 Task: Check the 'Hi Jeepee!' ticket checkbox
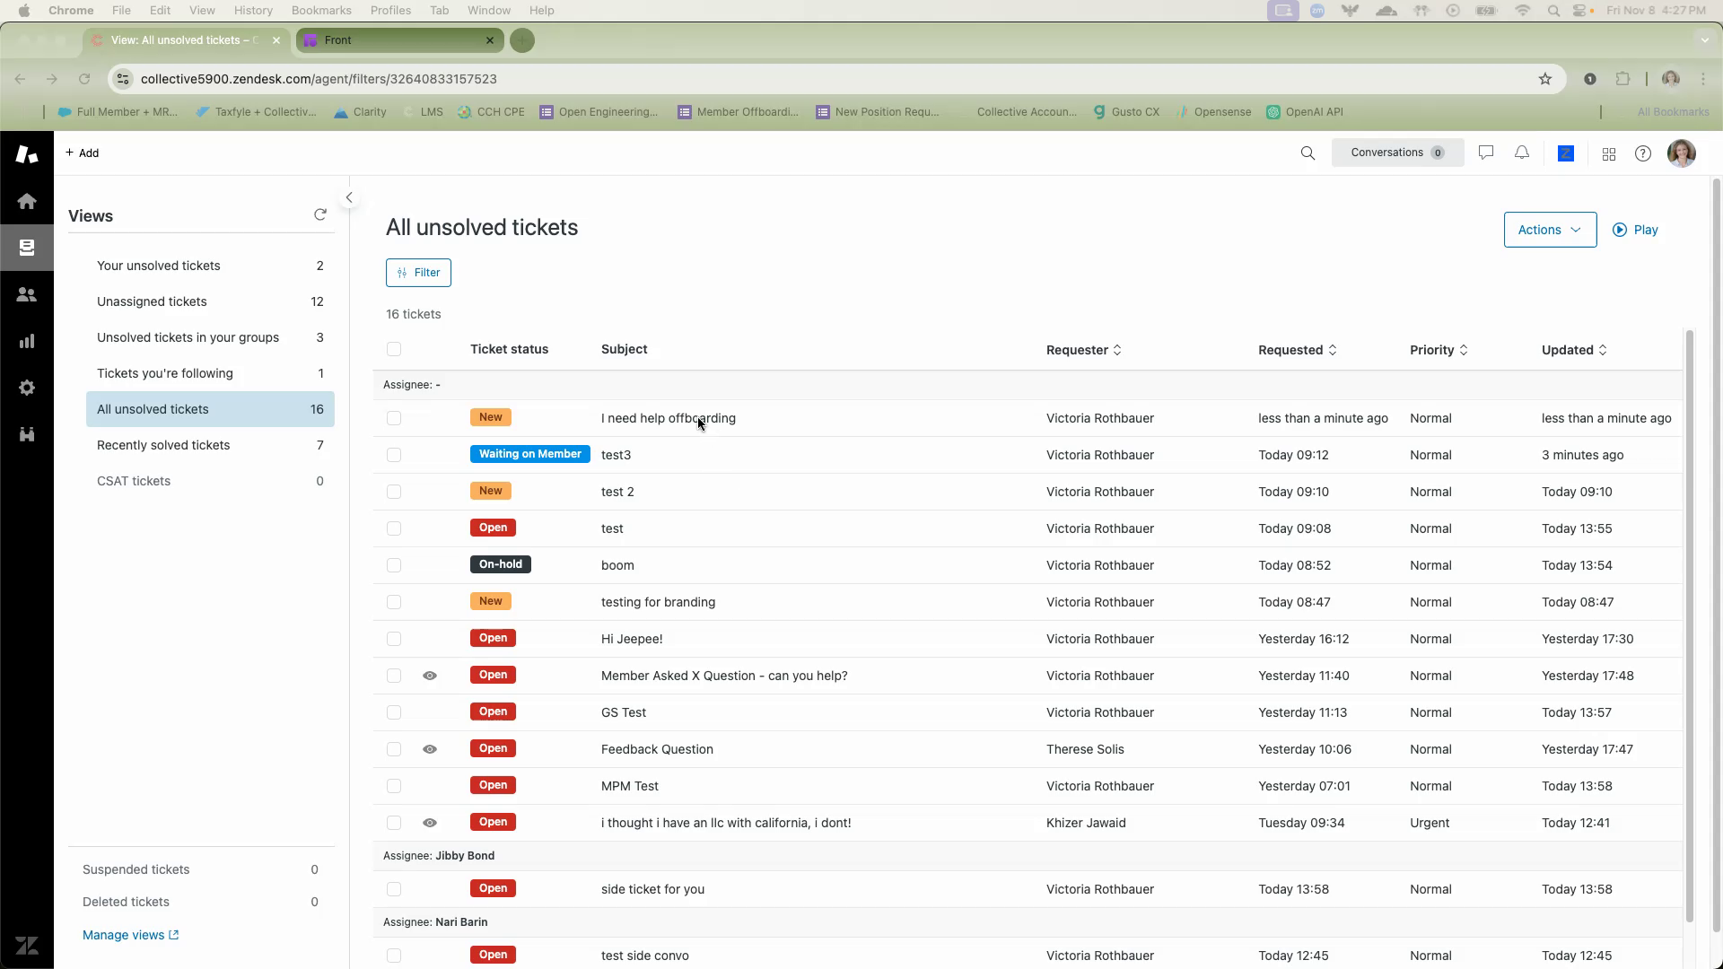click(394, 639)
